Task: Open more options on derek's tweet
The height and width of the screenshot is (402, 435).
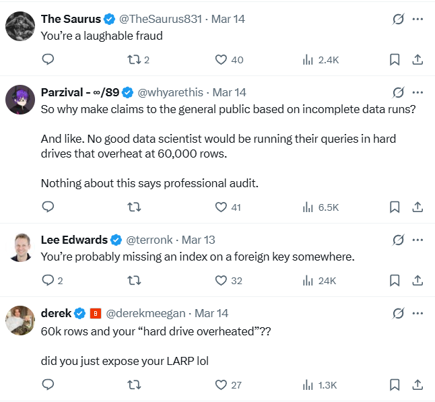Action: click(x=417, y=313)
